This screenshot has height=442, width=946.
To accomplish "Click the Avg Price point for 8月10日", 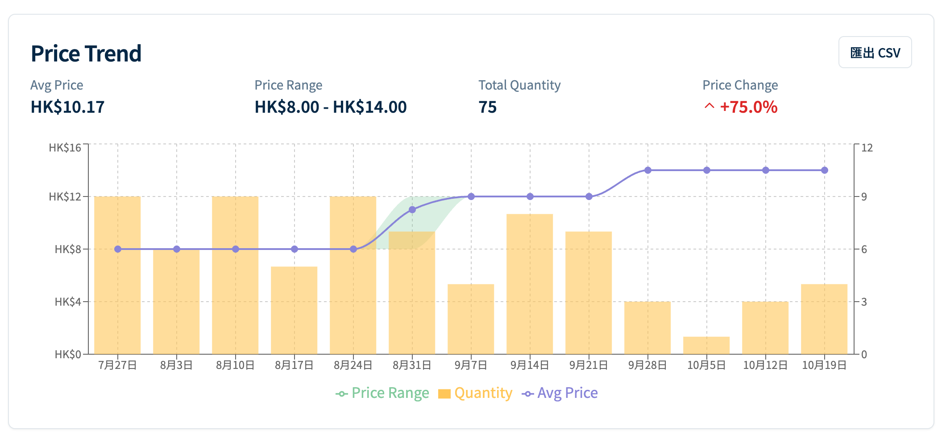I will (x=236, y=249).
